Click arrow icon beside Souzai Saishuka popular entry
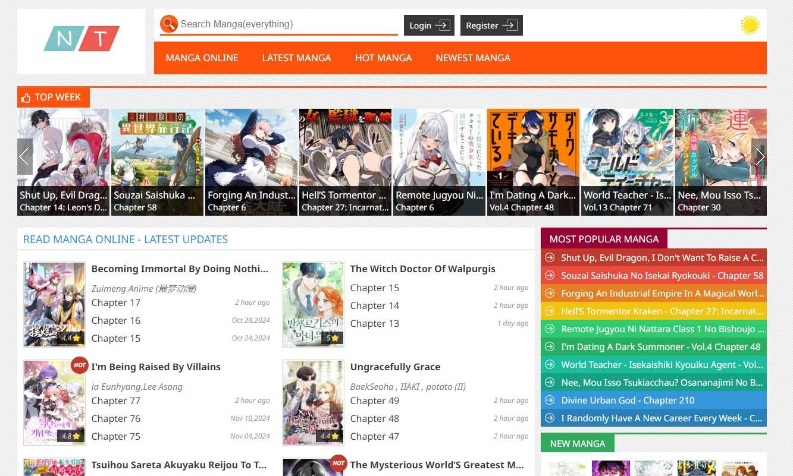Screen dimensions: 793x476 pos(550,276)
